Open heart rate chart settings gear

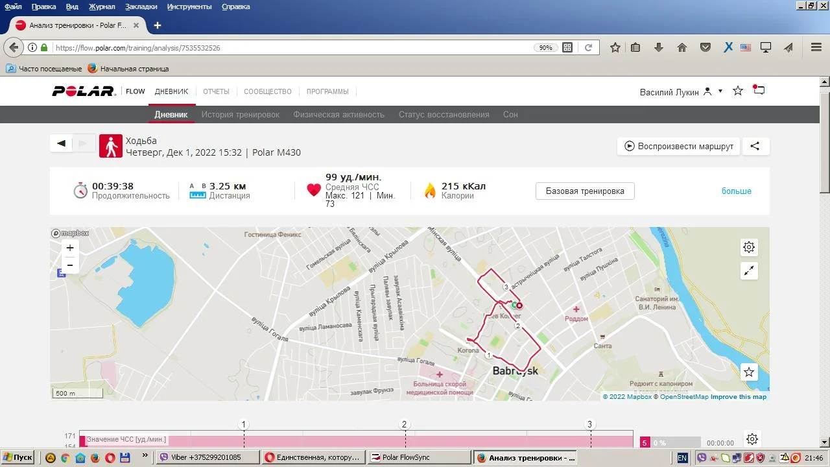[752, 439]
